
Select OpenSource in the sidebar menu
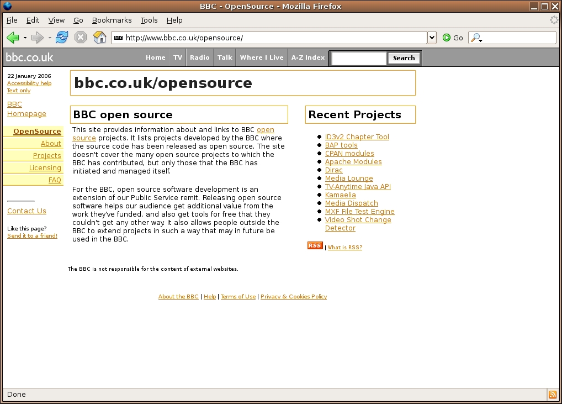tap(37, 132)
